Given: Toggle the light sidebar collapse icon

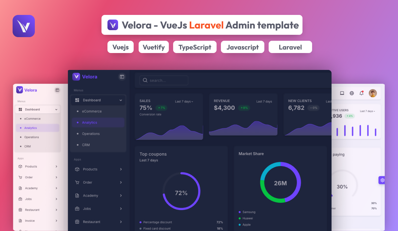Looking at the screenshot, I should click(x=57, y=90).
